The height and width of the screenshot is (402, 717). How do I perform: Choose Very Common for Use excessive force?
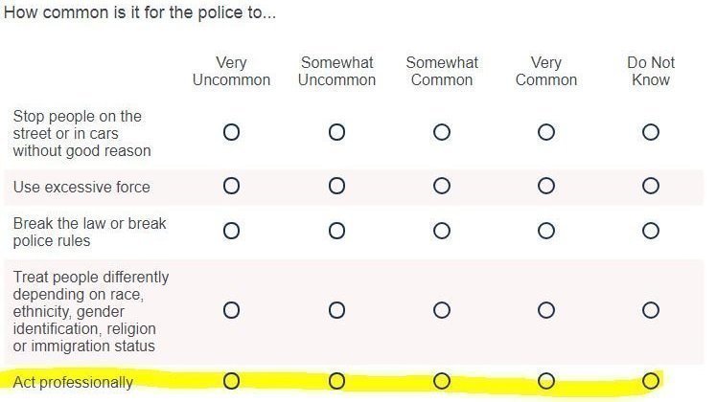(546, 186)
